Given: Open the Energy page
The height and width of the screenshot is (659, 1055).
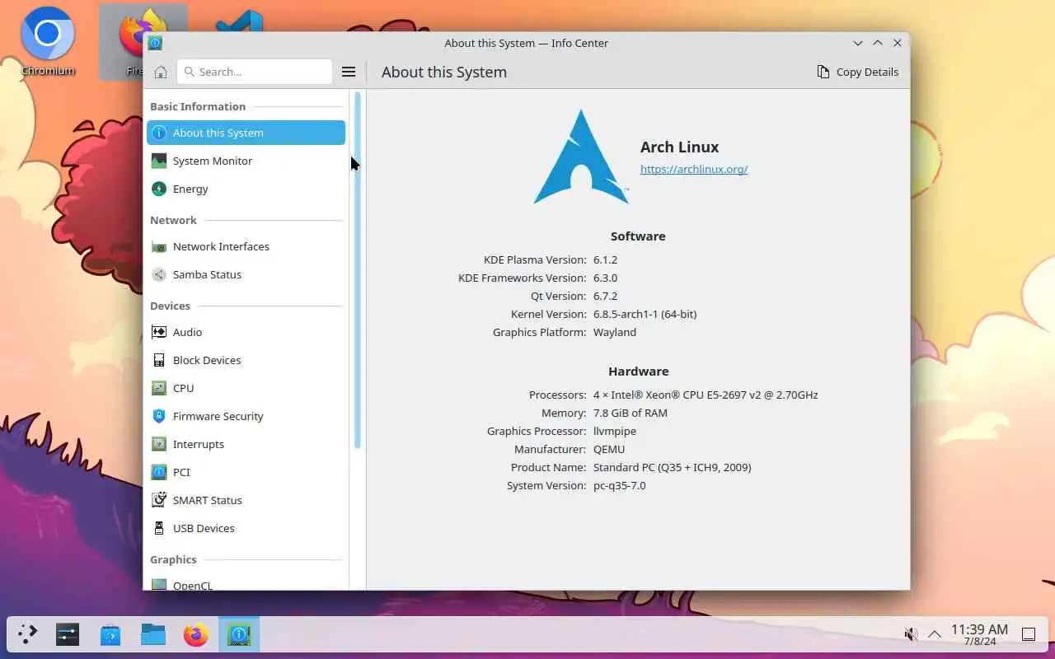Looking at the screenshot, I should point(246,189).
